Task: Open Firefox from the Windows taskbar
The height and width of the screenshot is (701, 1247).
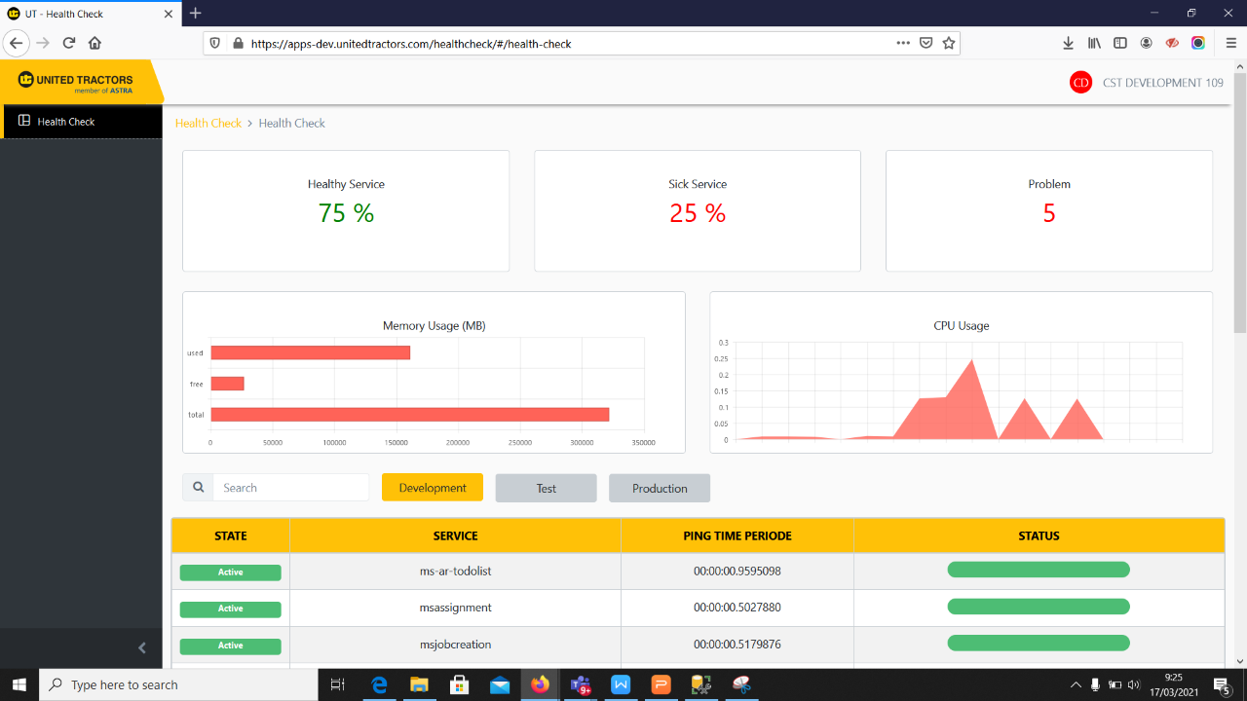Action: pyautogui.click(x=540, y=684)
